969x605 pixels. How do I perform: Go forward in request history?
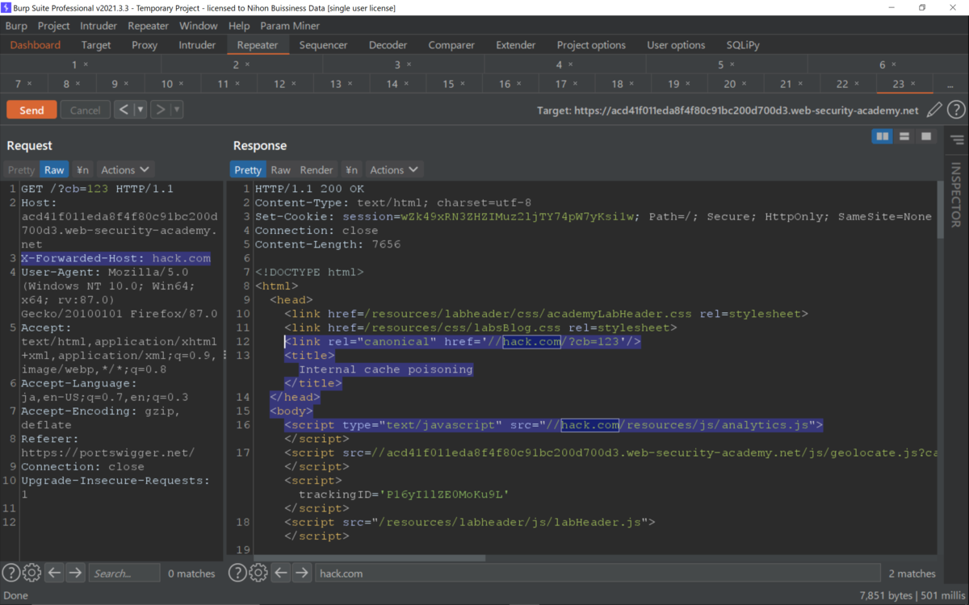pyautogui.click(x=161, y=110)
